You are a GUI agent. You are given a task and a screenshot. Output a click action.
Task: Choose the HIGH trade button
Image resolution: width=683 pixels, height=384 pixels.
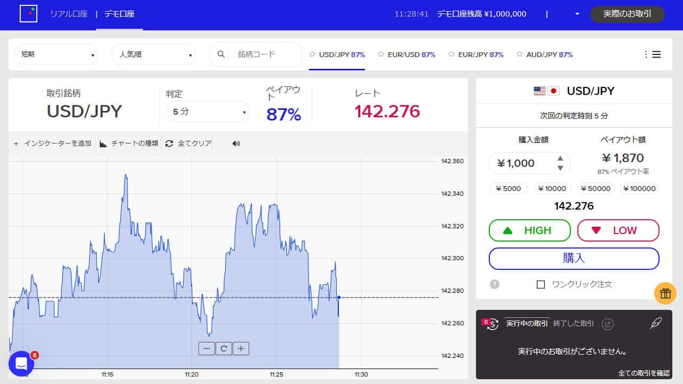click(x=529, y=230)
